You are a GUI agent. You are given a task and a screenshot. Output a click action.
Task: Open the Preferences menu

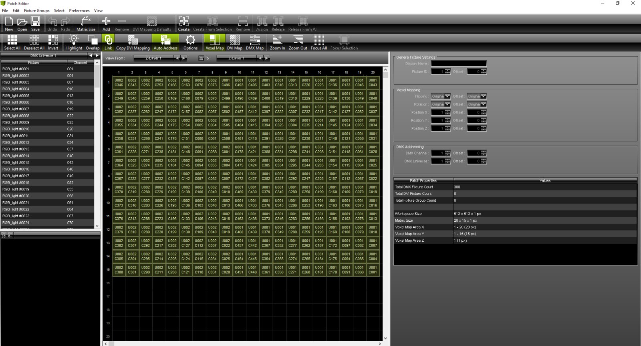(x=79, y=11)
